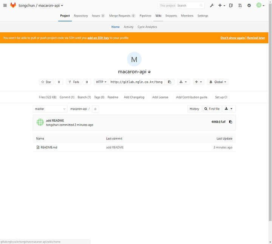This screenshot has width=272, height=244.
Task: Click the Remind later link
Action: pyautogui.click(x=256, y=38)
